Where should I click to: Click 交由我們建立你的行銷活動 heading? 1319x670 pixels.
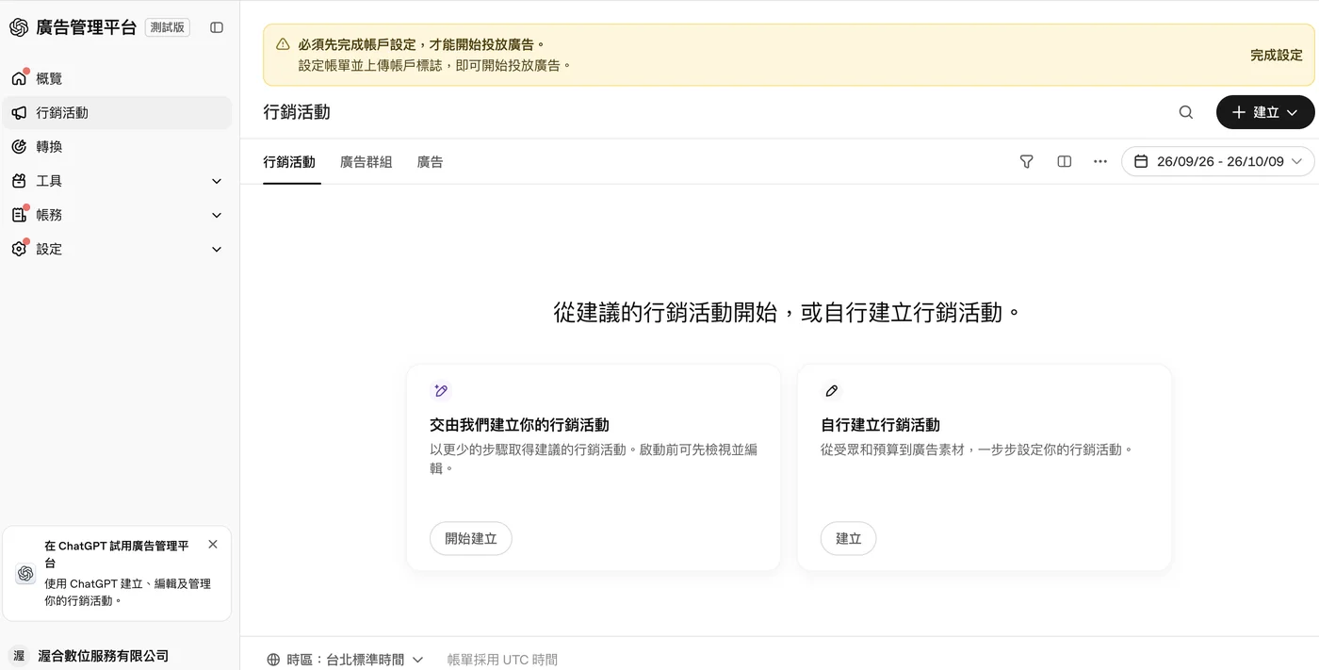pyautogui.click(x=519, y=425)
